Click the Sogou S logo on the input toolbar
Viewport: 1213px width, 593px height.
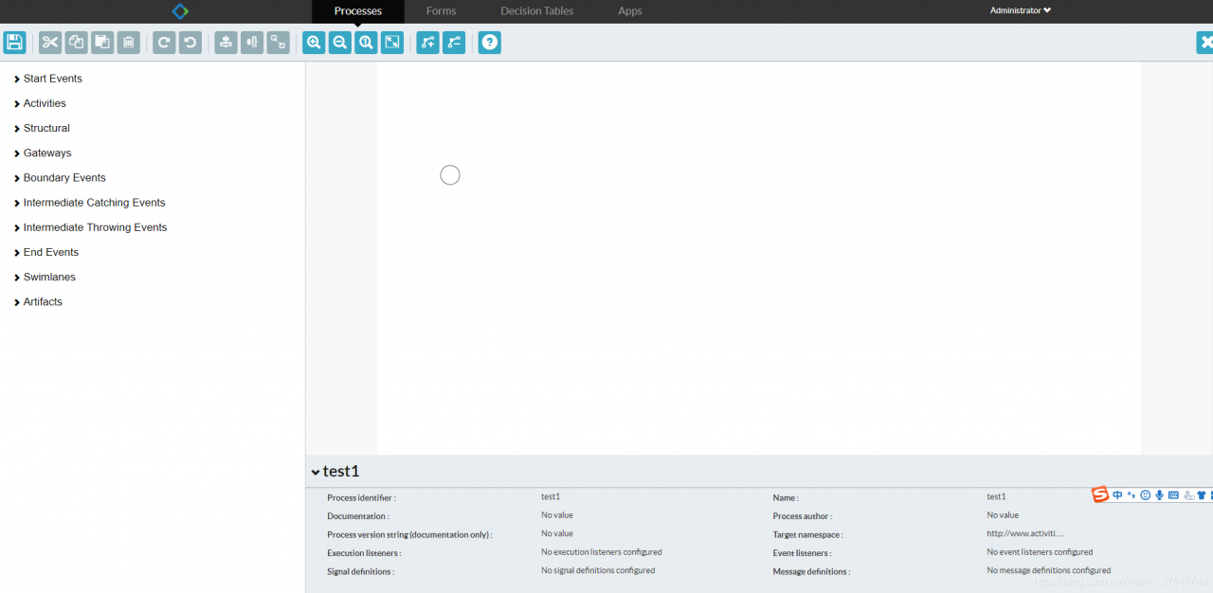pyautogui.click(x=1100, y=494)
